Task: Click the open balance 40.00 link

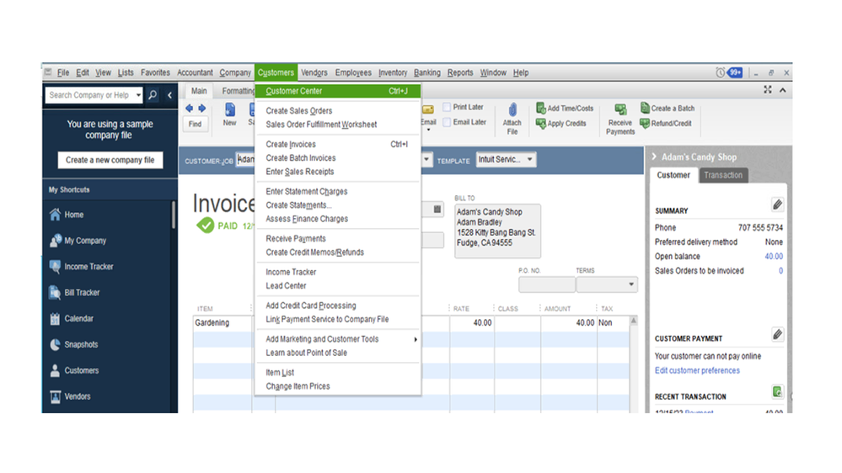Action: click(x=774, y=257)
